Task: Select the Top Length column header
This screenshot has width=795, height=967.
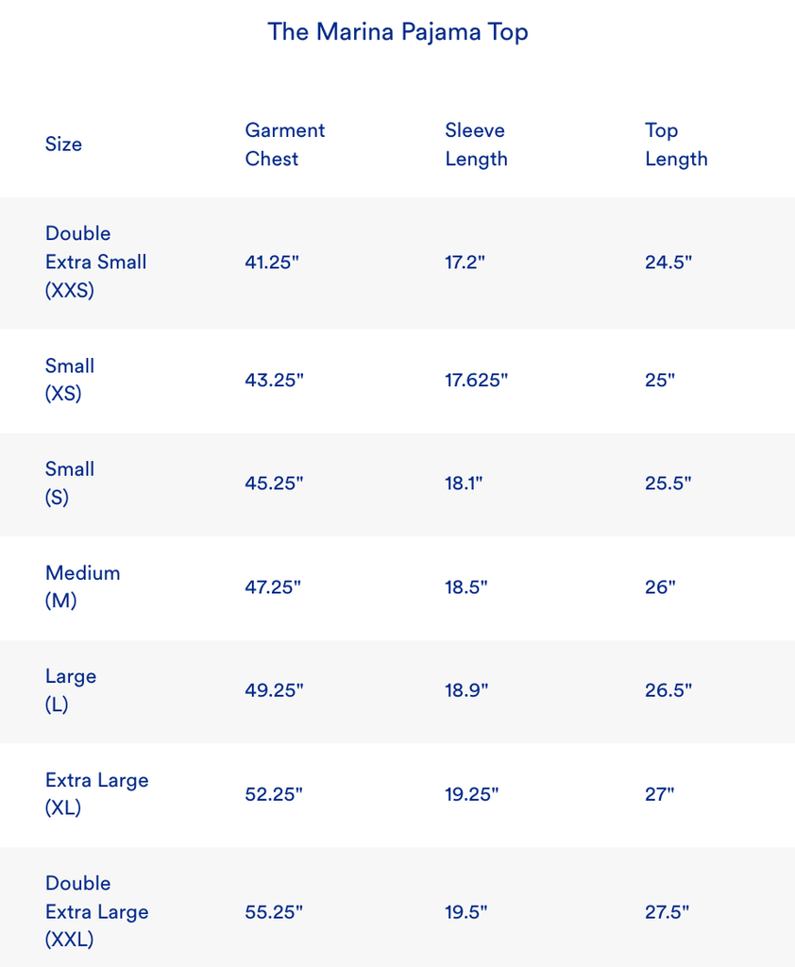Action: coord(676,144)
